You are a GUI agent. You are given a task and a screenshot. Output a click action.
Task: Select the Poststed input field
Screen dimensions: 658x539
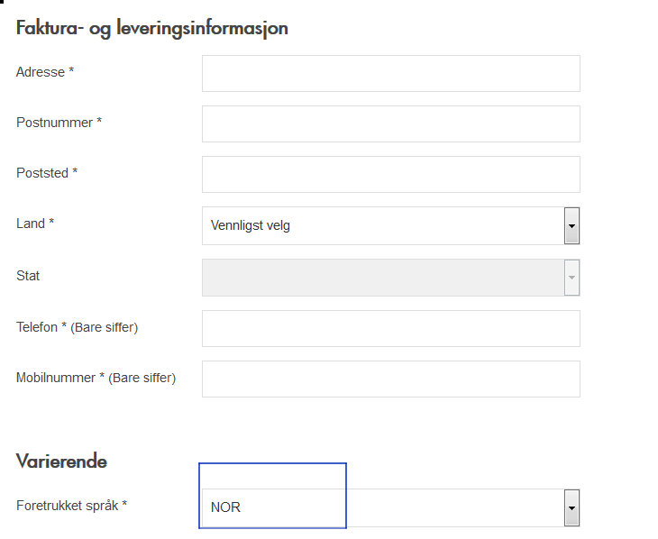click(390, 174)
